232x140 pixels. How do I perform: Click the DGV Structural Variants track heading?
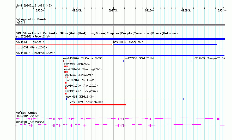point(96,33)
